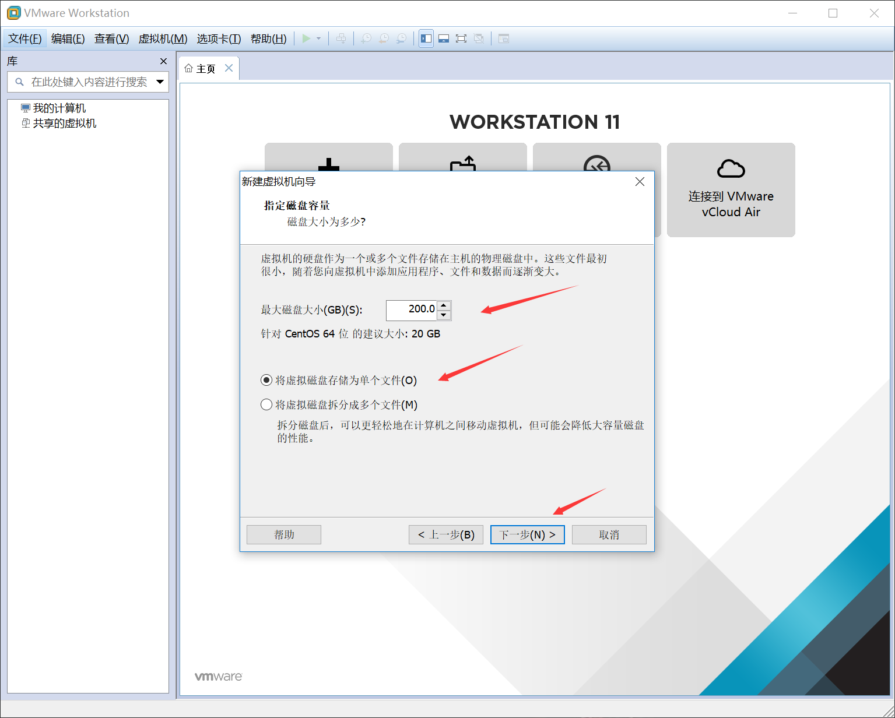895x718 pixels.
Task: Close the 新建虚拟机向导 dialog
Action: (x=640, y=182)
